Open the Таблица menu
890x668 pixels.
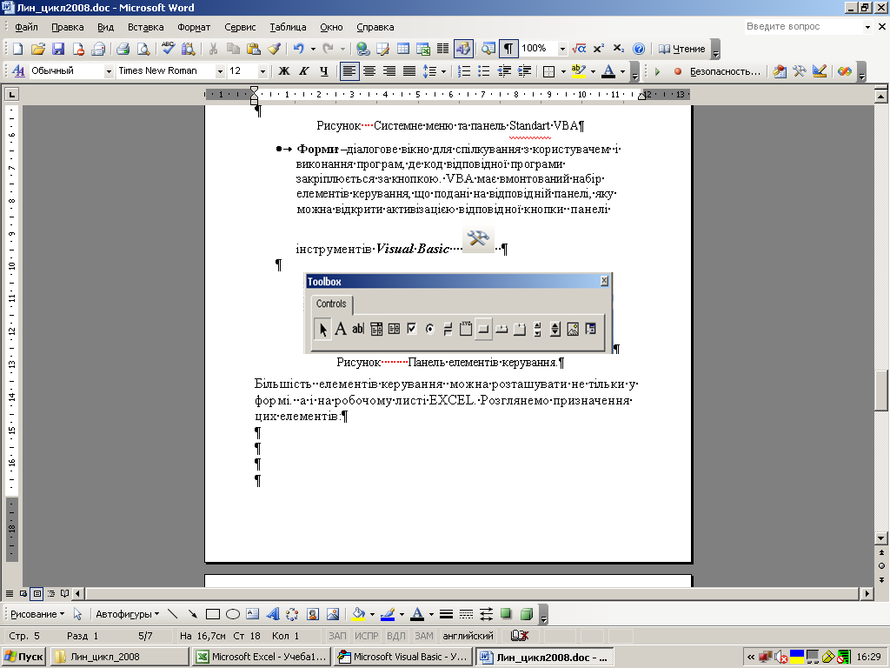point(288,27)
